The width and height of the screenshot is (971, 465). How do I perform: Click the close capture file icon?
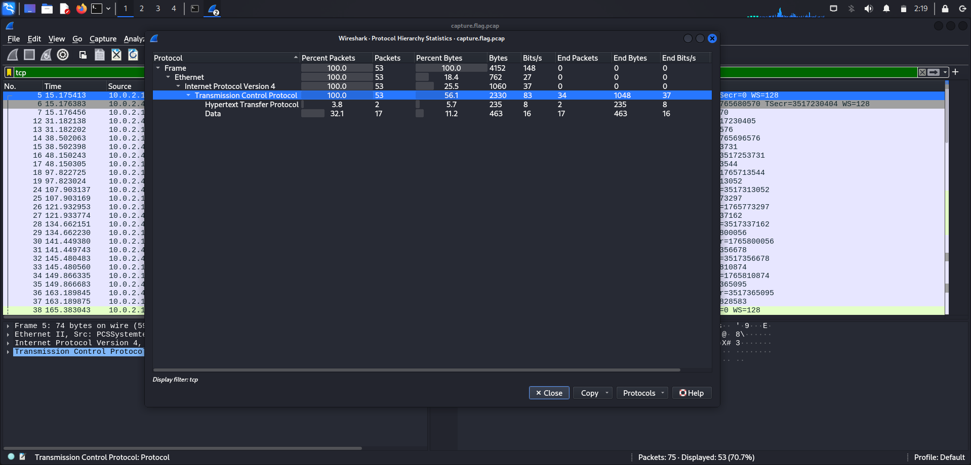click(116, 55)
